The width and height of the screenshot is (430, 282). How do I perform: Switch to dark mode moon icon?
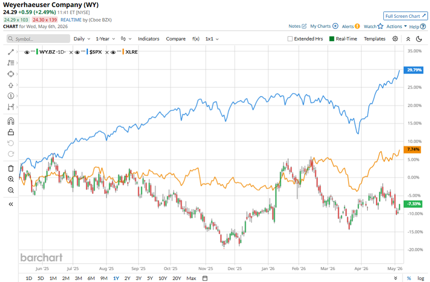click(x=419, y=39)
